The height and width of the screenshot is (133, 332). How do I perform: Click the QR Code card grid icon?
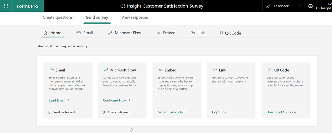coord(269,70)
